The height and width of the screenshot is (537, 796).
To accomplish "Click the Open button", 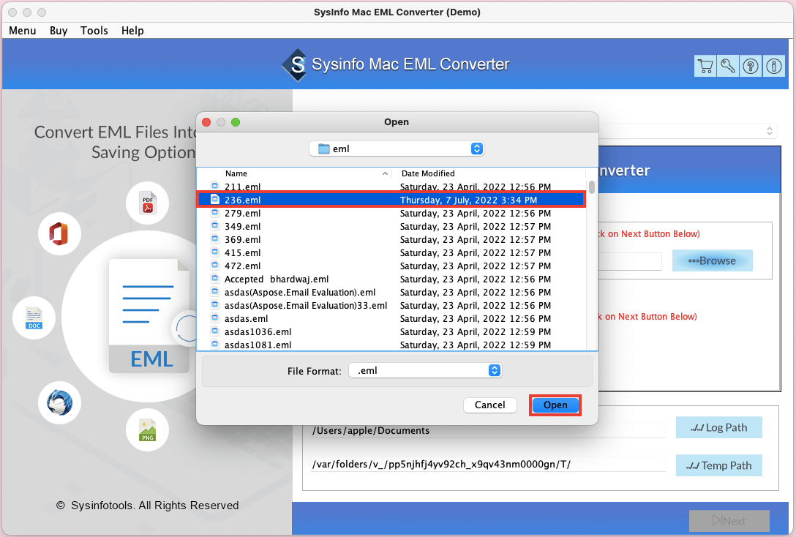I will [555, 405].
